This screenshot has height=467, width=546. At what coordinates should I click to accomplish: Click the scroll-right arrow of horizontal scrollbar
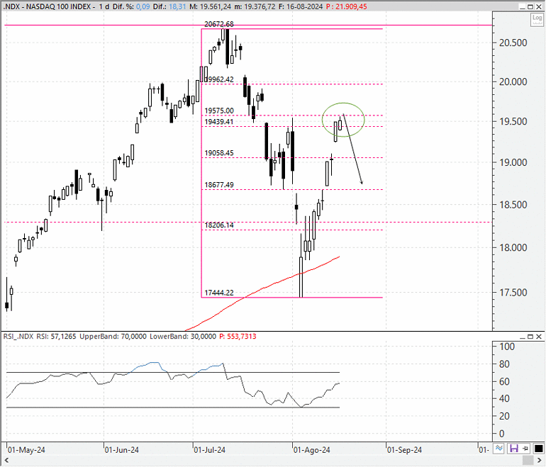click(540, 461)
